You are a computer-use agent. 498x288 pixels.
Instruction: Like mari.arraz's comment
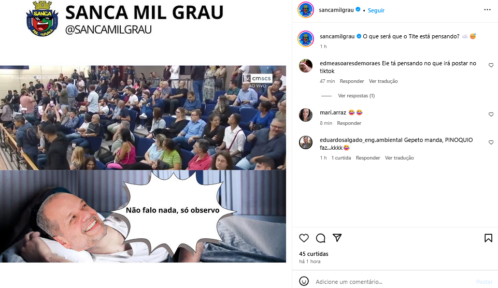click(491, 114)
